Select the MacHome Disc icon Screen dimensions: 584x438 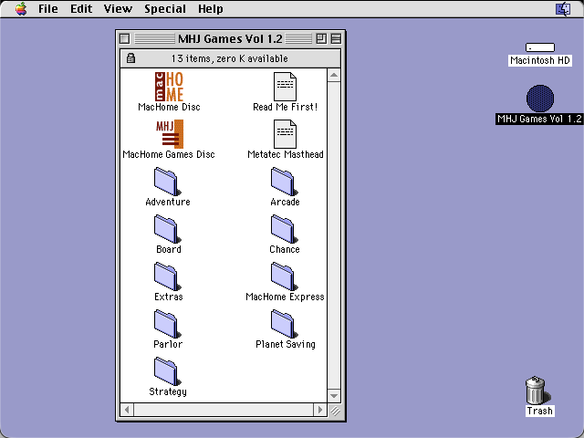coord(169,87)
